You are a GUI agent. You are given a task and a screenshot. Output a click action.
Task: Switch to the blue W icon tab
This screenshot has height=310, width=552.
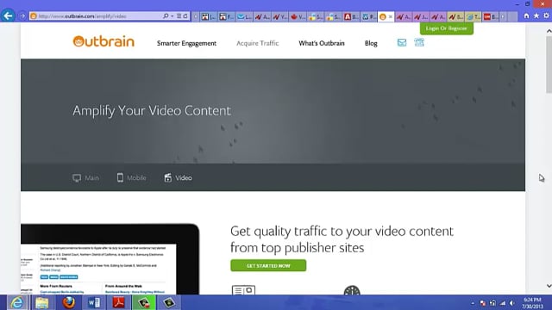(369, 16)
